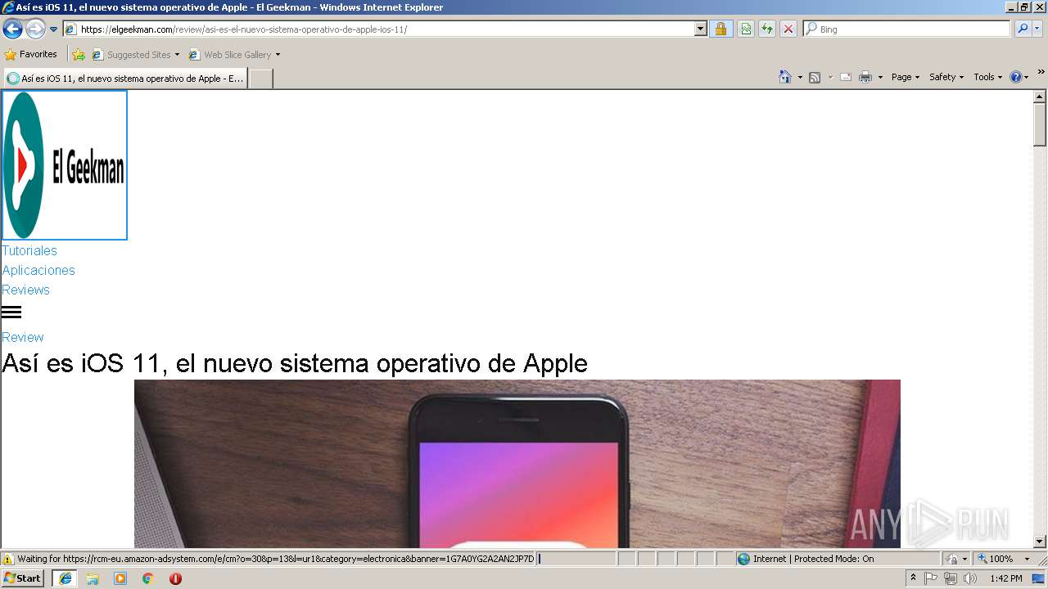Screen dimensions: 1048x589
Task: Expand the status bar privacy icon dropdown
Action: click(964, 559)
